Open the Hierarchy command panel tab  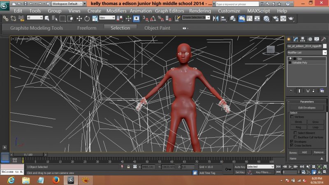point(303,39)
